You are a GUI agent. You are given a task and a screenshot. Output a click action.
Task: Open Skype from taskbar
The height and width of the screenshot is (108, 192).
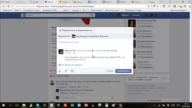38,105
